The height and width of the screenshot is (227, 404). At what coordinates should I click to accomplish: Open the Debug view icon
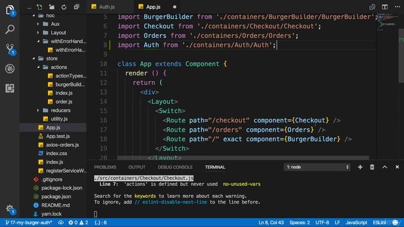point(10,69)
